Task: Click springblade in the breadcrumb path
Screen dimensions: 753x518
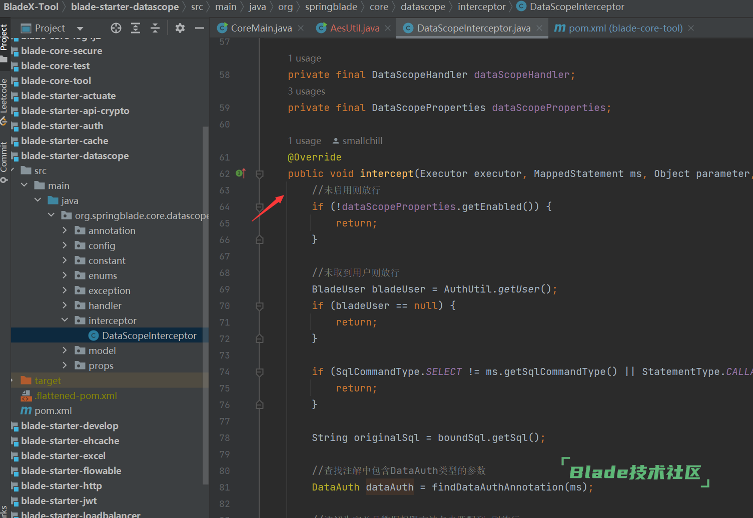Action: tap(331, 7)
